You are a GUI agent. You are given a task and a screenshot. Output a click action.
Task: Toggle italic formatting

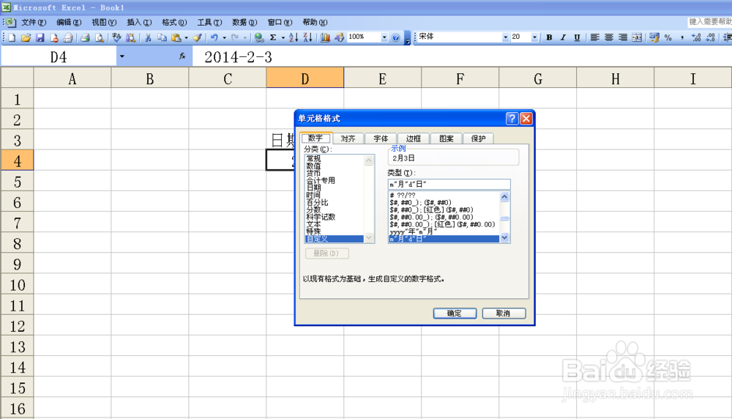[x=563, y=38]
